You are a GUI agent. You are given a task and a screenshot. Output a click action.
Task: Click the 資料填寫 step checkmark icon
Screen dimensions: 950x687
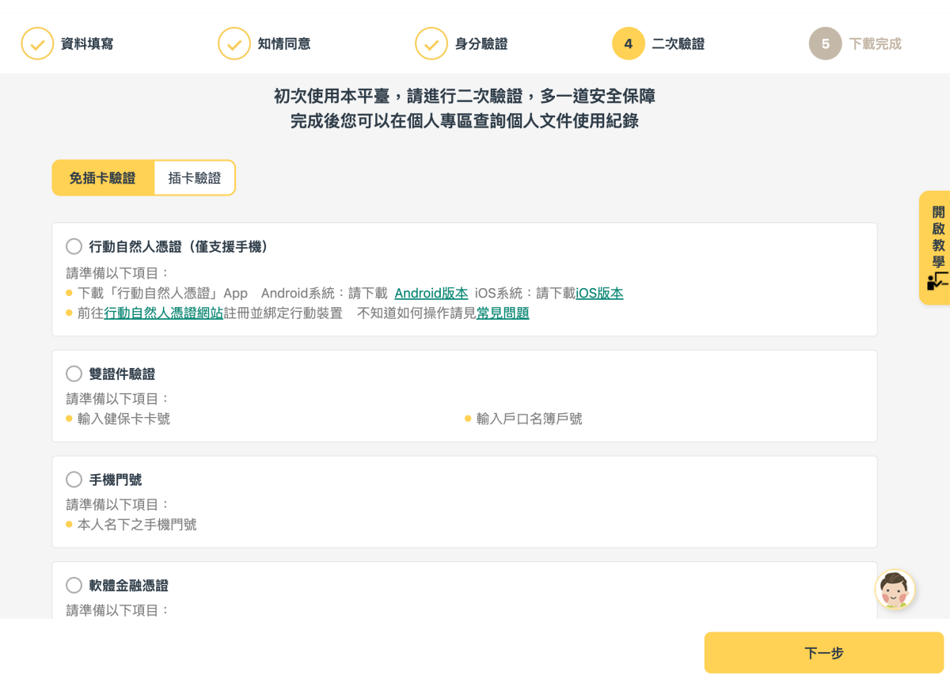point(37,44)
